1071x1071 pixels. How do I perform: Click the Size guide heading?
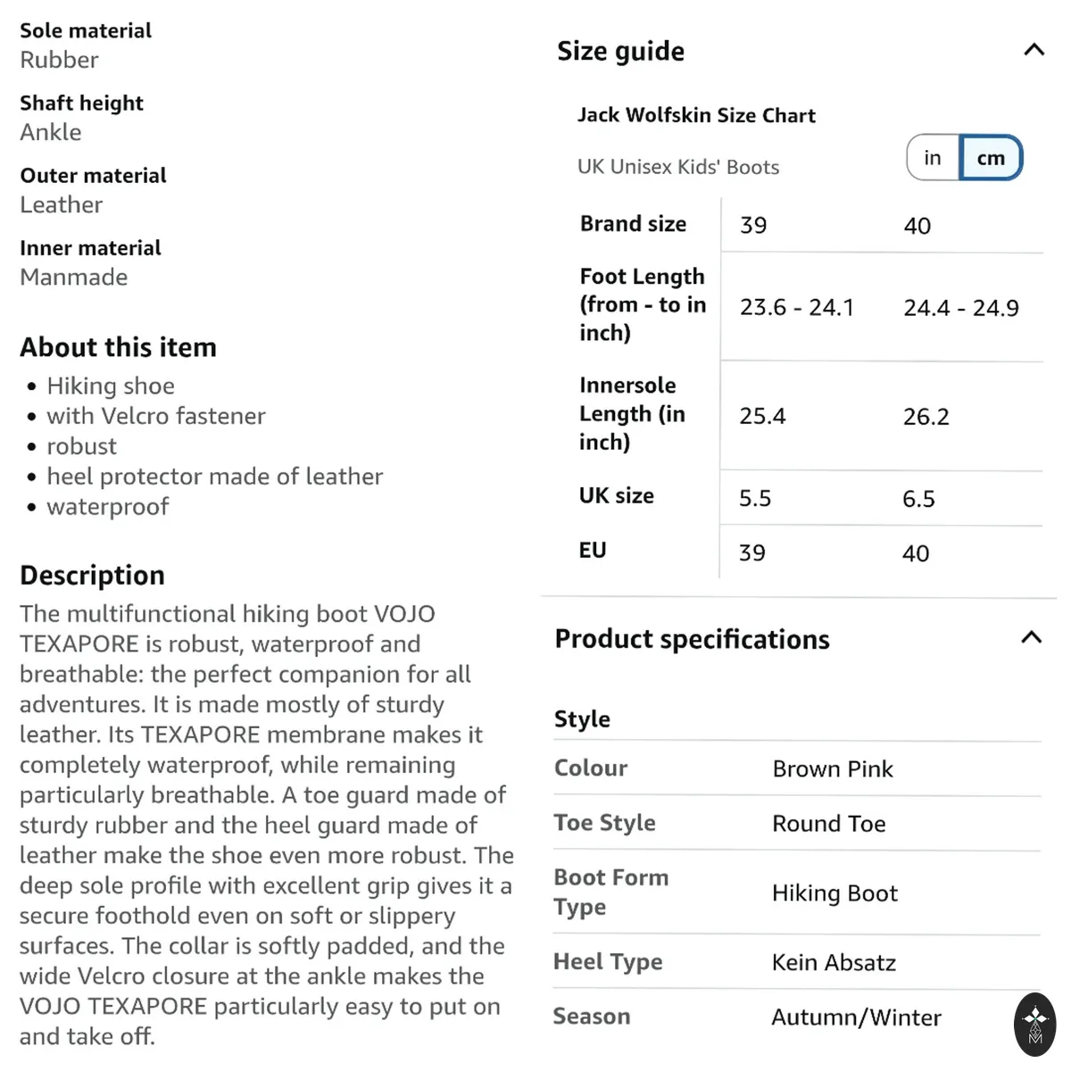pyautogui.click(x=620, y=51)
